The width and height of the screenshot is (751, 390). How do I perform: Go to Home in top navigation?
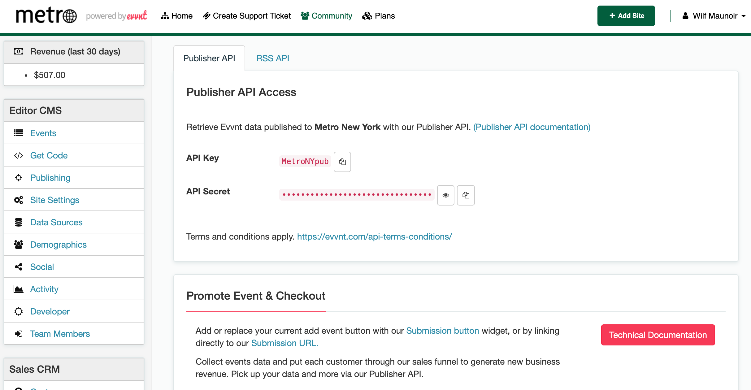177,16
